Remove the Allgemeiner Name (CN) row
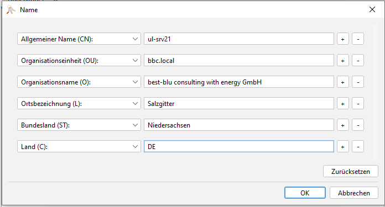 tap(358, 39)
